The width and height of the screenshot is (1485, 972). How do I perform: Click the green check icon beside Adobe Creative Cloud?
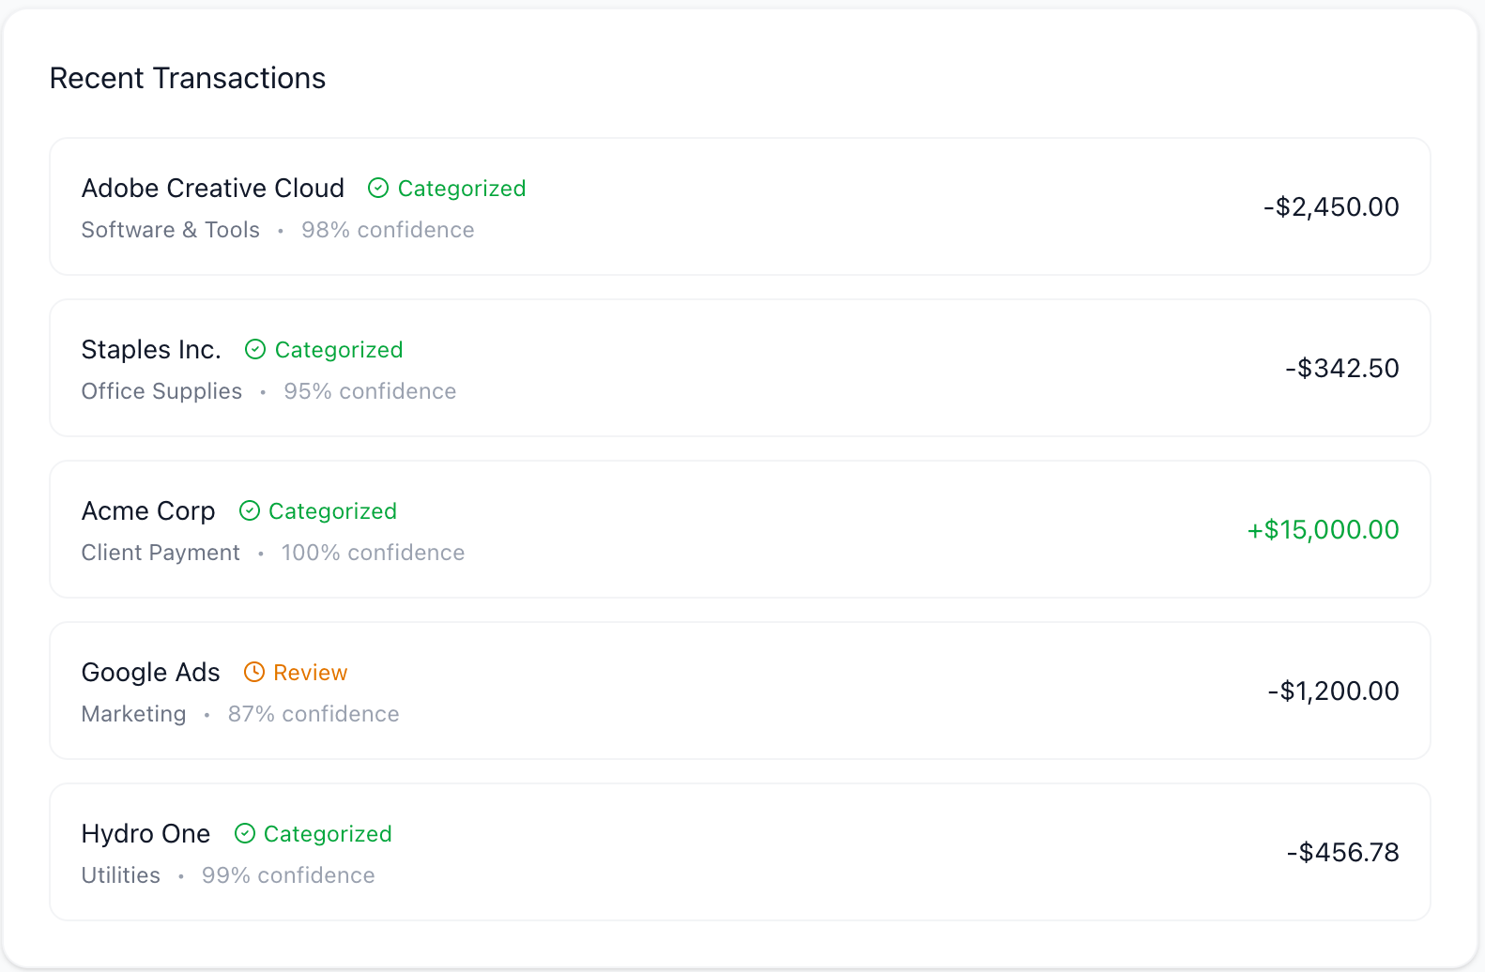pos(378,189)
